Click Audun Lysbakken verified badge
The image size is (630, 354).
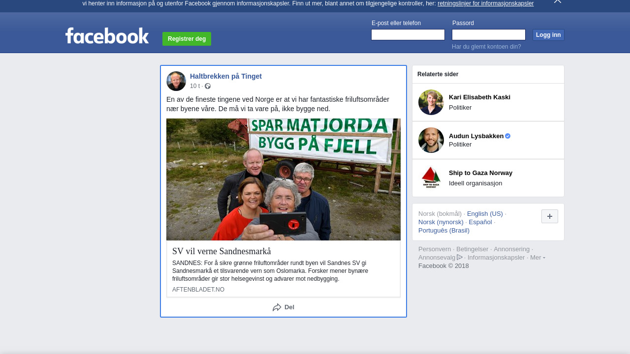click(x=508, y=136)
